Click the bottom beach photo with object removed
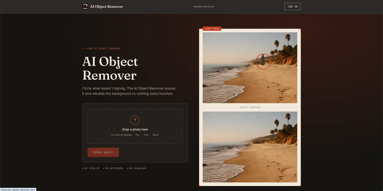Image resolution: width=383 pixels, height=191 pixels. (x=250, y=147)
